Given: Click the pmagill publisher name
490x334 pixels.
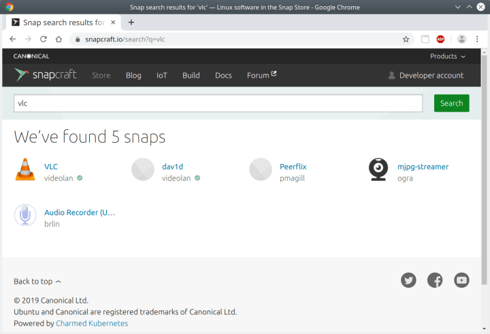Looking at the screenshot, I should (x=292, y=178).
